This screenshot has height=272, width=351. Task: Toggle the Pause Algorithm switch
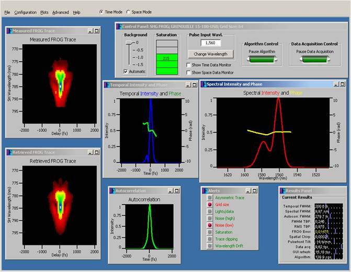tap(262, 60)
